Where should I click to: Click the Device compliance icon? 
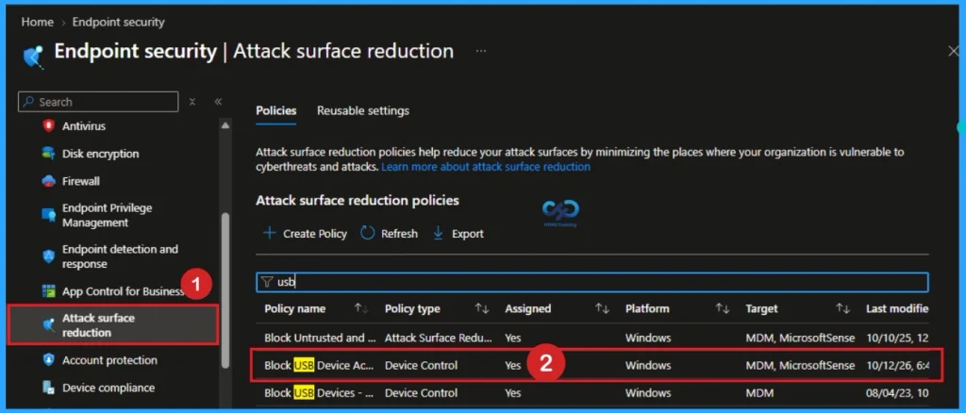[49, 388]
